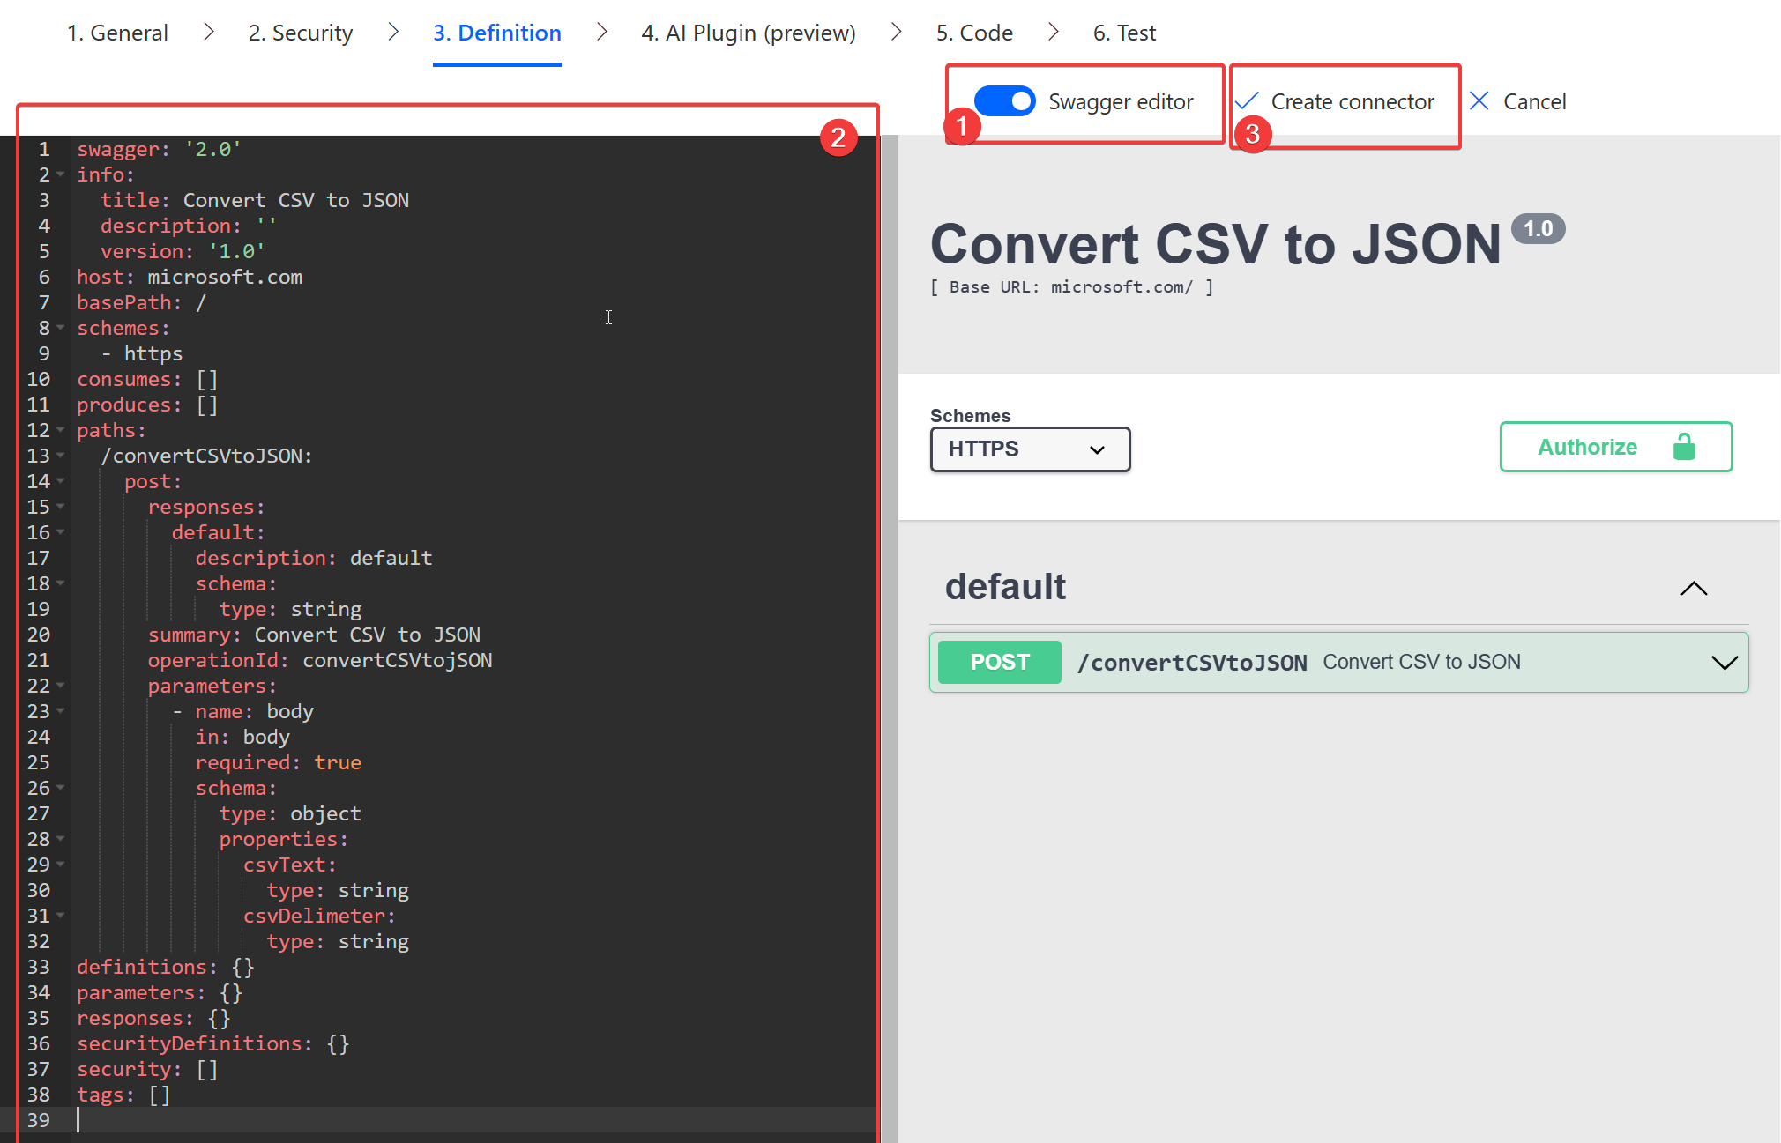
Task: Fold the csvDelimeter block at line 31
Action: 61,916
